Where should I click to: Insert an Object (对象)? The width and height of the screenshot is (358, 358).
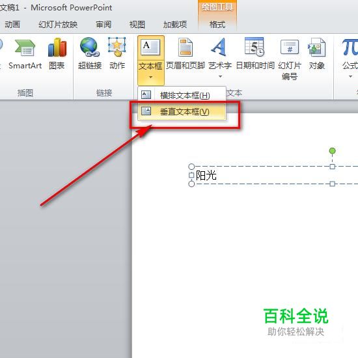point(317,54)
